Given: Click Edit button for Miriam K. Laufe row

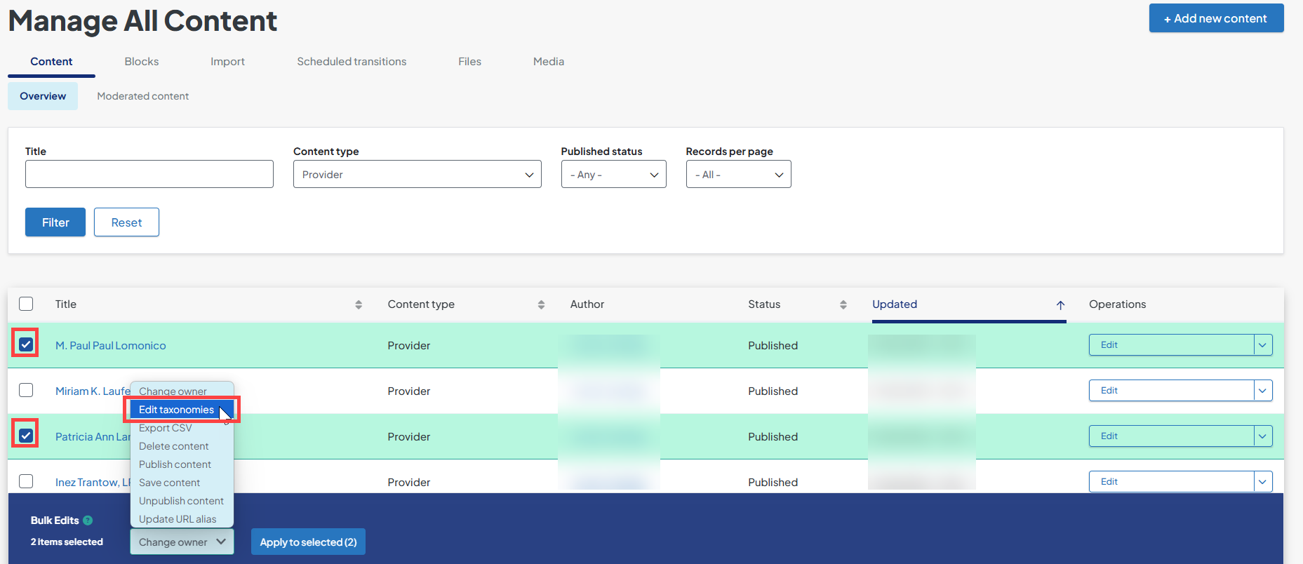Looking at the screenshot, I should tap(1171, 391).
